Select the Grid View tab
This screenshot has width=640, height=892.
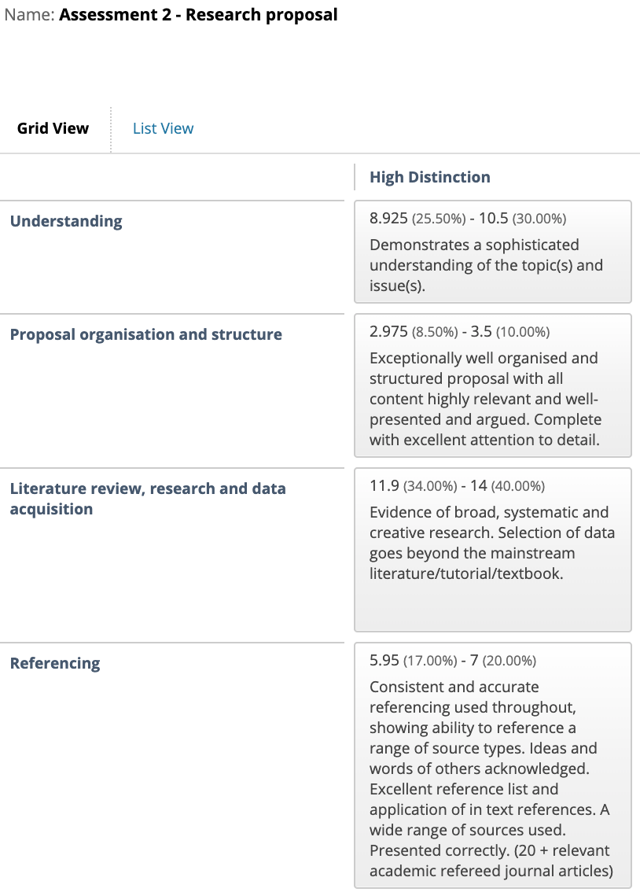[53, 128]
